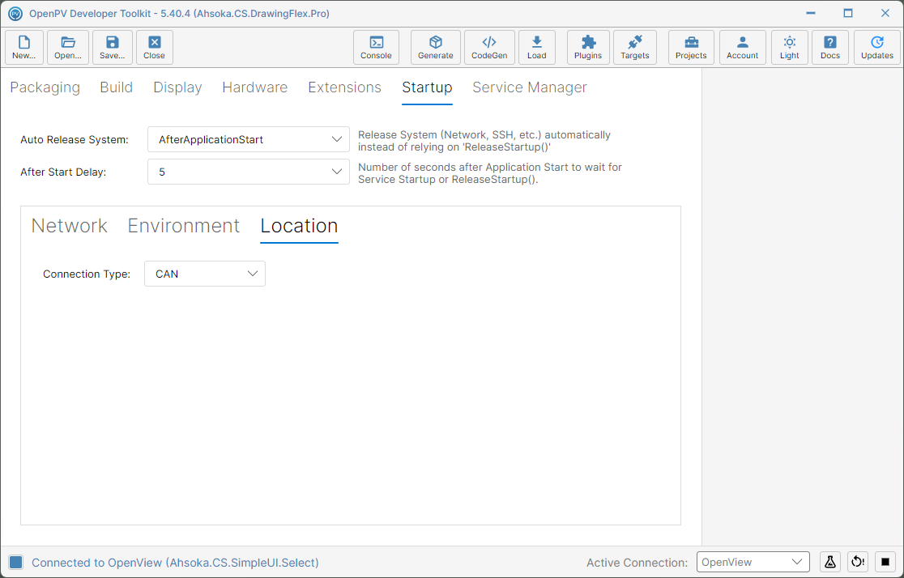Maximize the OpenPV window
The image size is (904, 578).
848,13
